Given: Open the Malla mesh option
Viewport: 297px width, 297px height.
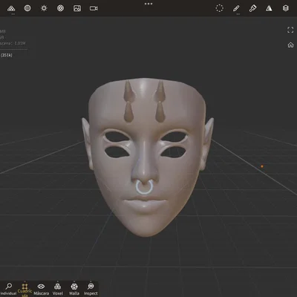Looking at the screenshot, I should pyautogui.click(x=74, y=289).
